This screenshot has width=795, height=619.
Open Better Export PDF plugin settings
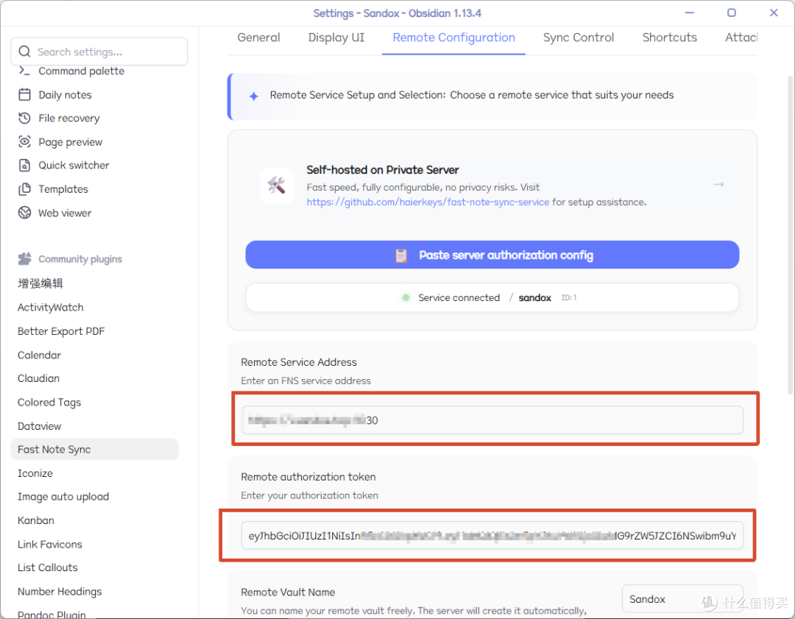tap(61, 331)
